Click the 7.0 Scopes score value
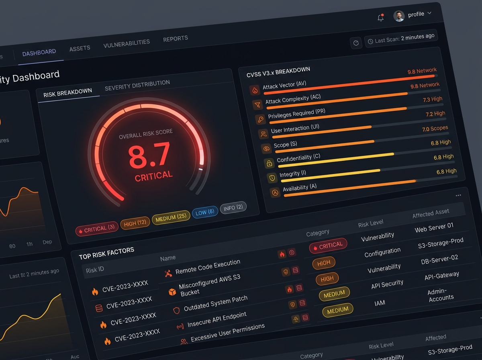Viewport: 482px width, 360px height. [x=435, y=129]
